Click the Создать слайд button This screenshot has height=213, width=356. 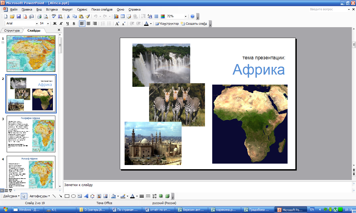(194, 24)
